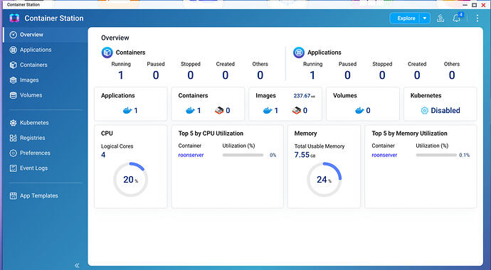
Task: Click the LXD icon in Containers card
Action: [x=219, y=110]
